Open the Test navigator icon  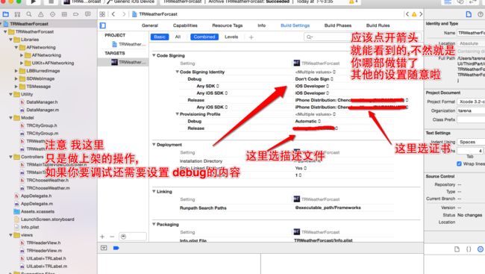(x=52, y=14)
